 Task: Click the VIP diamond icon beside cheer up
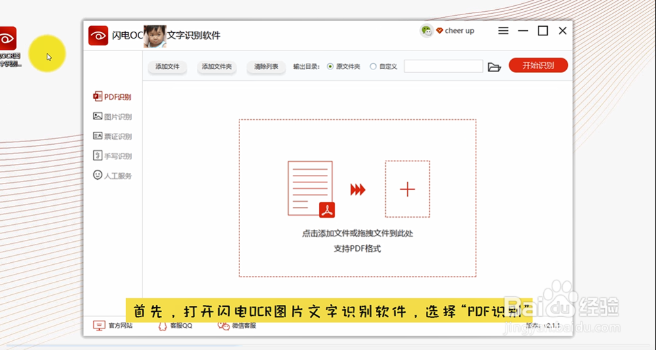(x=440, y=31)
